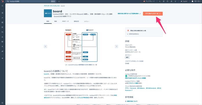
Task: Click the plus icon beside search
Action: 59,1
